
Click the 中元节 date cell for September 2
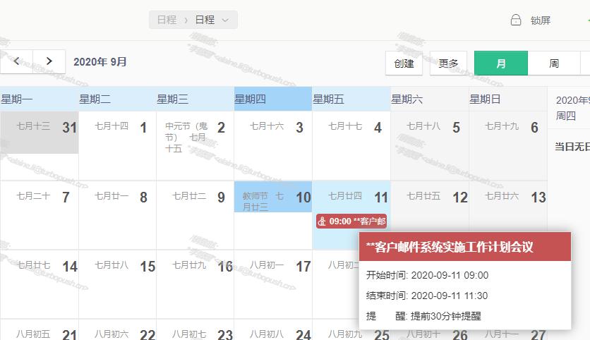[195, 145]
